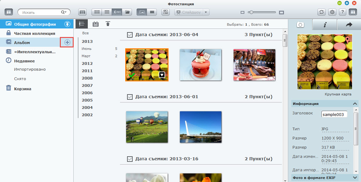Expand year 2008 in the timeline

[x=87, y=78]
